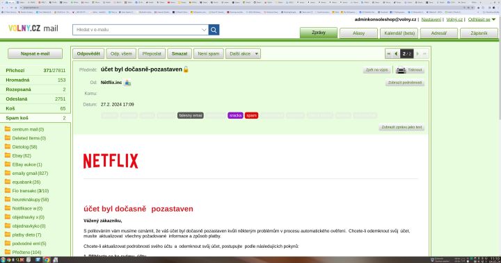Viewport: 501px width, 263px height.
Task: Toggle the red spam label
Action: click(251, 115)
